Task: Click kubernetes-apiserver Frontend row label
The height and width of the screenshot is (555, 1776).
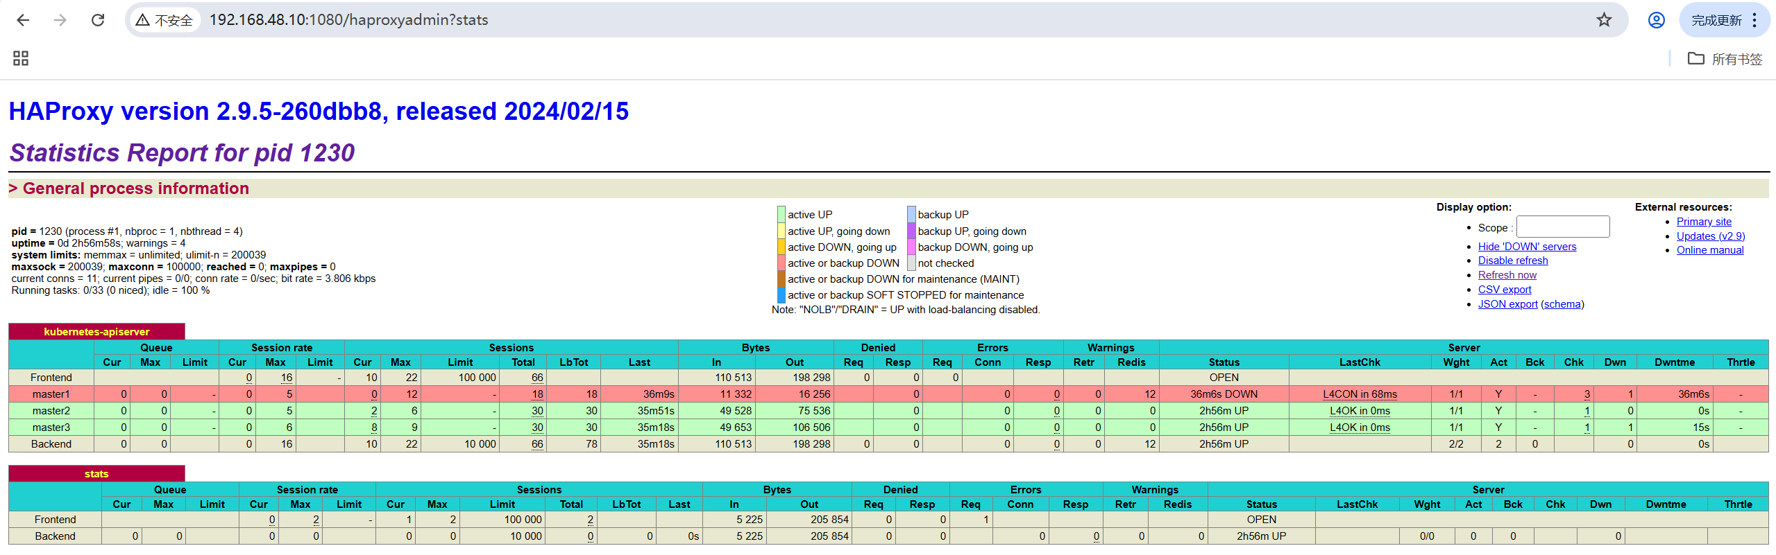Action: click(x=51, y=378)
